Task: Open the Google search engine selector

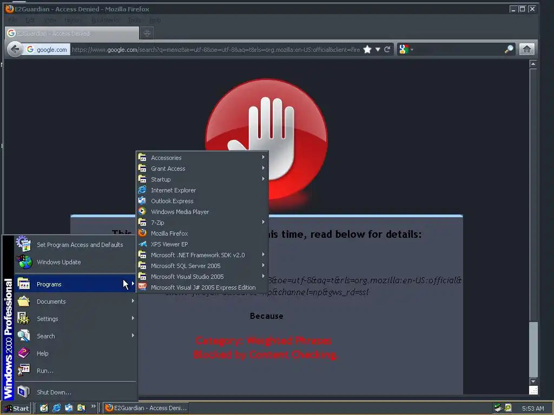Action: pos(406,49)
